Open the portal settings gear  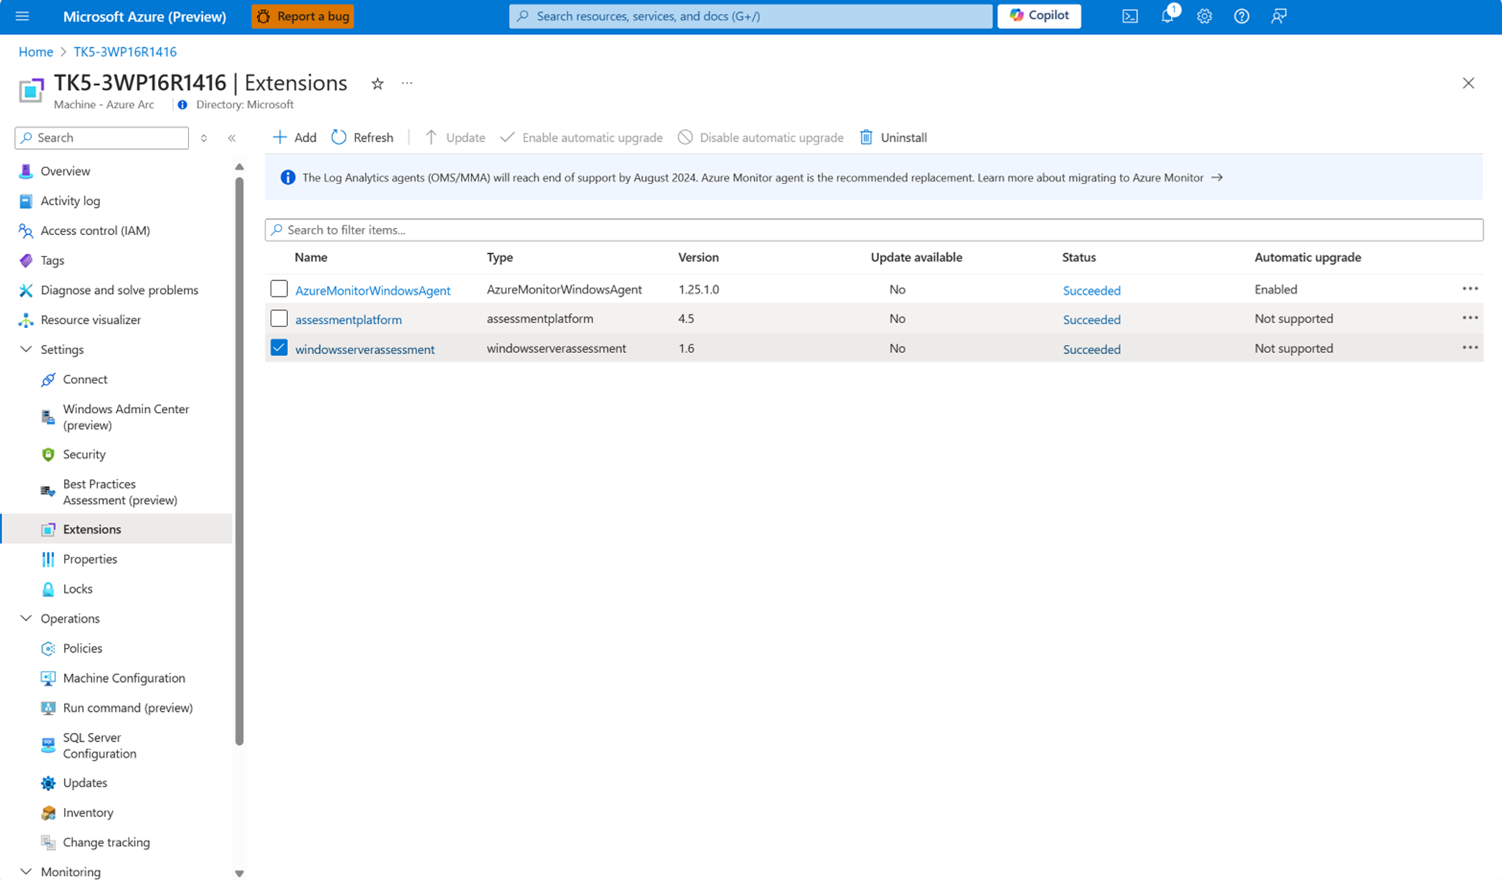pyautogui.click(x=1204, y=16)
